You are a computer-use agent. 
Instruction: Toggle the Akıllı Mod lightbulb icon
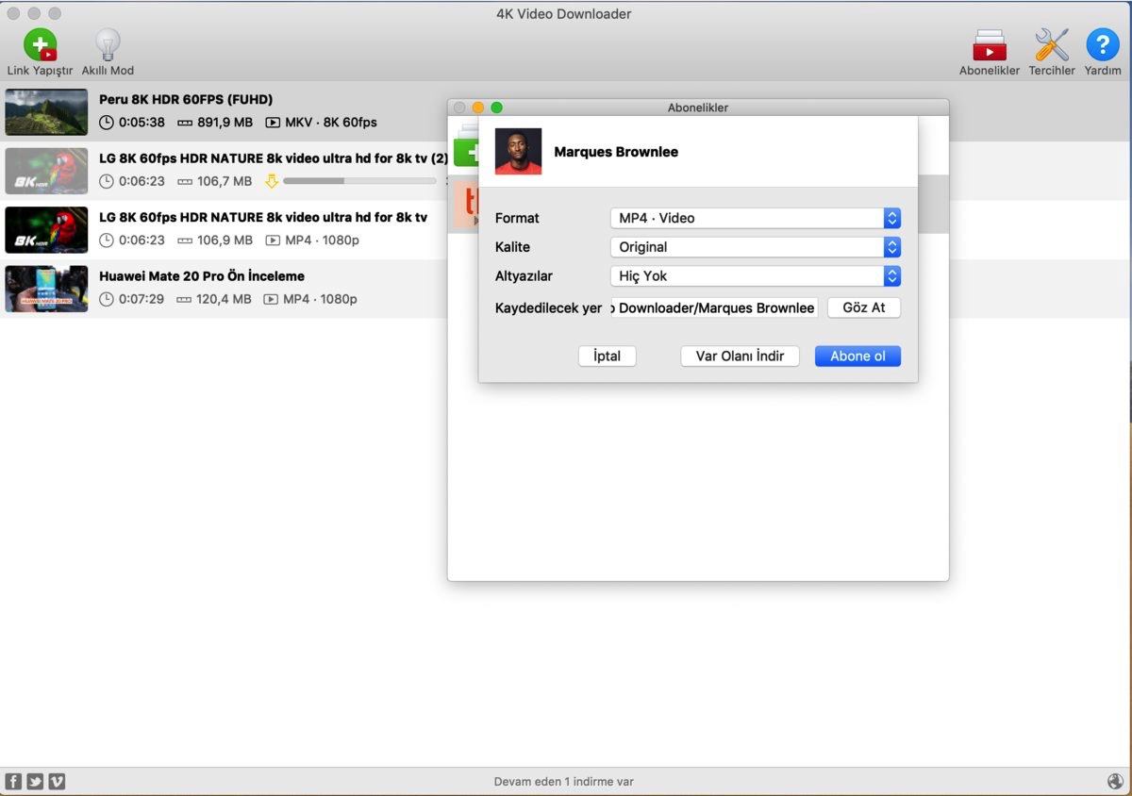[108, 45]
